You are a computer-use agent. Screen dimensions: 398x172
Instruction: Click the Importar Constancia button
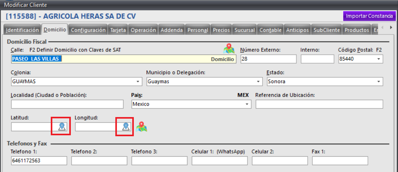point(369,16)
